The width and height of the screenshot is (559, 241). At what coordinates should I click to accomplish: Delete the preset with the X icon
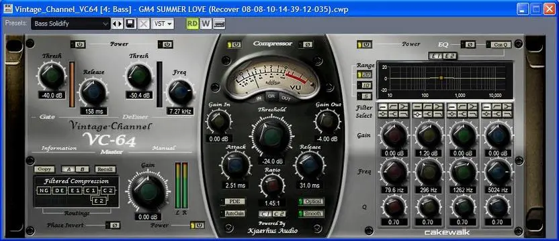(143, 24)
